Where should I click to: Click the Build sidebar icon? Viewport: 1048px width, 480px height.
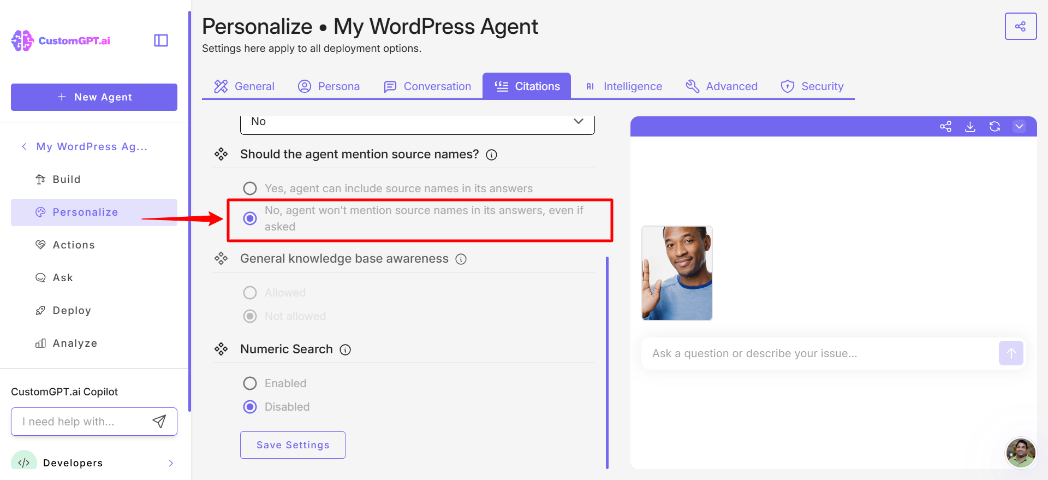[x=40, y=179]
